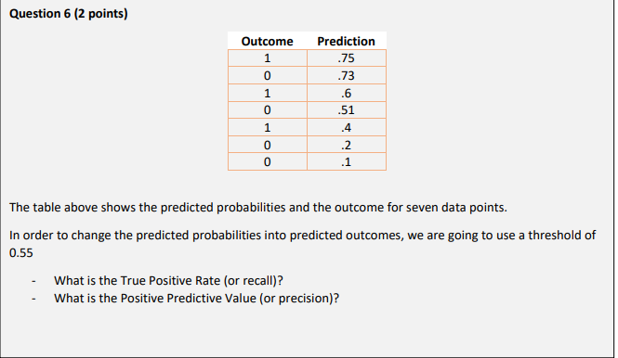Click the sentence about seven data points
The height and width of the screenshot is (358, 618).
(258, 208)
